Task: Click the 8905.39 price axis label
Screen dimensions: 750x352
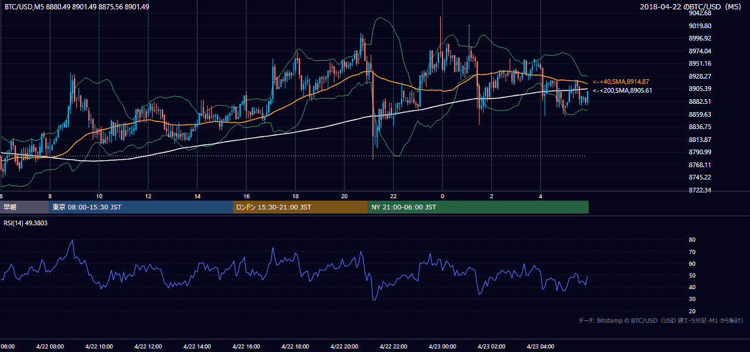Action: [x=700, y=89]
